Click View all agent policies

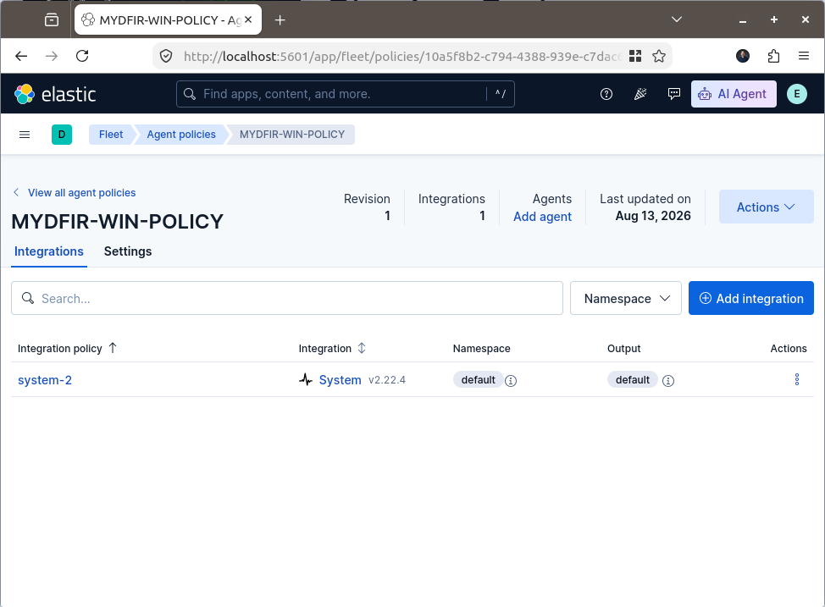[75, 192]
